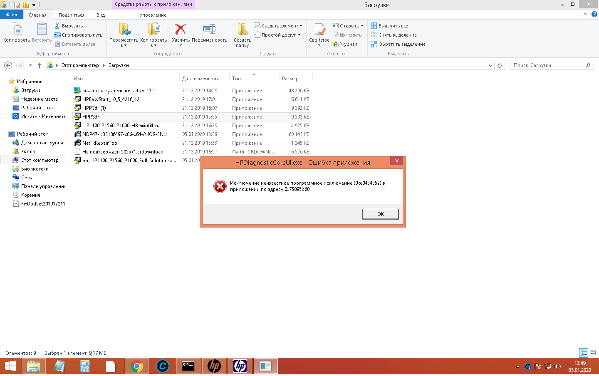
Task: Click volume speaker tray icon
Action: coord(558,366)
